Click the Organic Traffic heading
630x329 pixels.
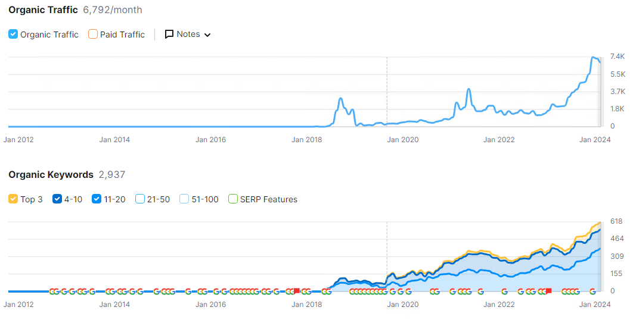click(43, 10)
